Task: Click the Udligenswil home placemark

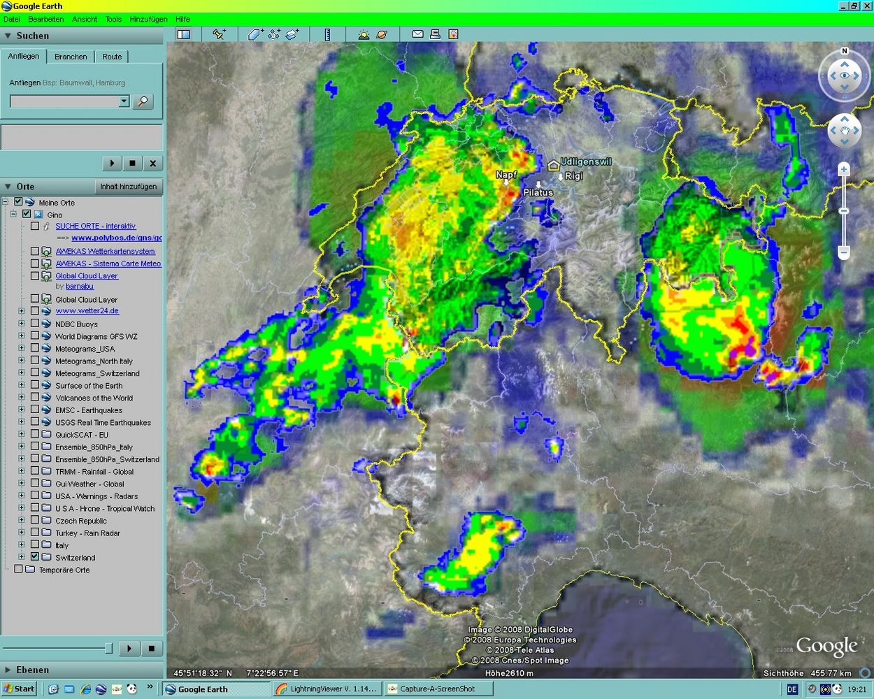Action: [x=553, y=165]
